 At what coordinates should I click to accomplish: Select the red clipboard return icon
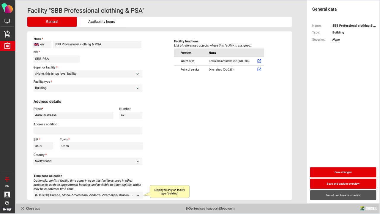click(7, 46)
